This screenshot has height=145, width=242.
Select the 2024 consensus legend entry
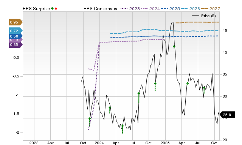pyautogui.click(x=150, y=9)
